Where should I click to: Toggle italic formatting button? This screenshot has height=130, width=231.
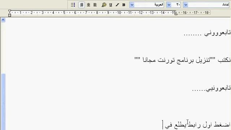click(x=117, y=5)
